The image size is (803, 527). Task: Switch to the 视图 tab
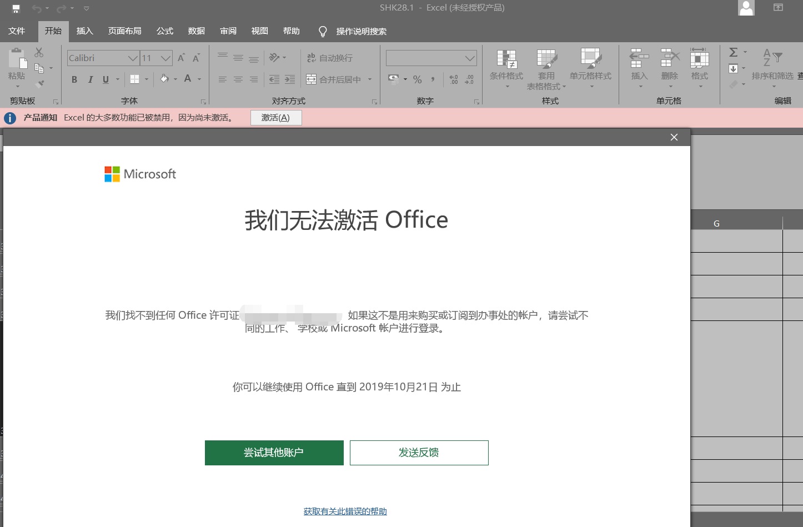[x=260, y=31]
